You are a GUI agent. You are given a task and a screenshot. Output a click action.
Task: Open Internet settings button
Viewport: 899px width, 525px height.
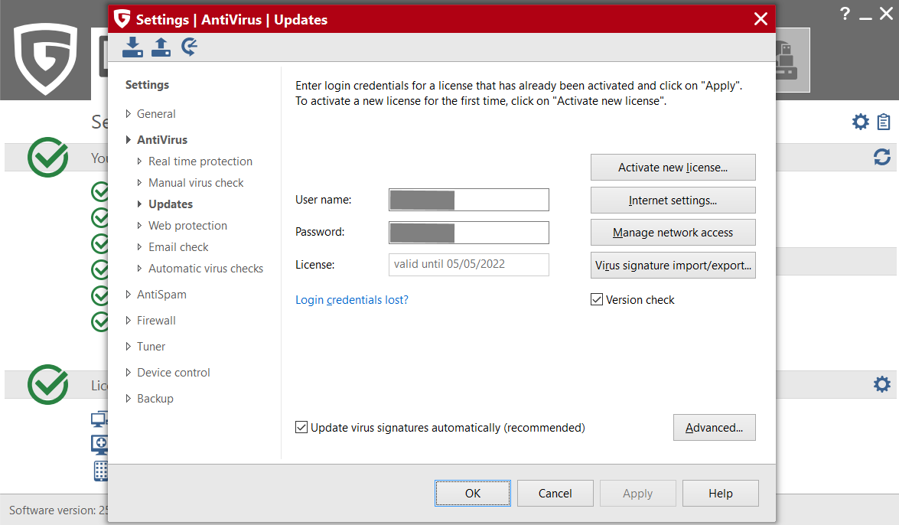click(x=673, y=201)
